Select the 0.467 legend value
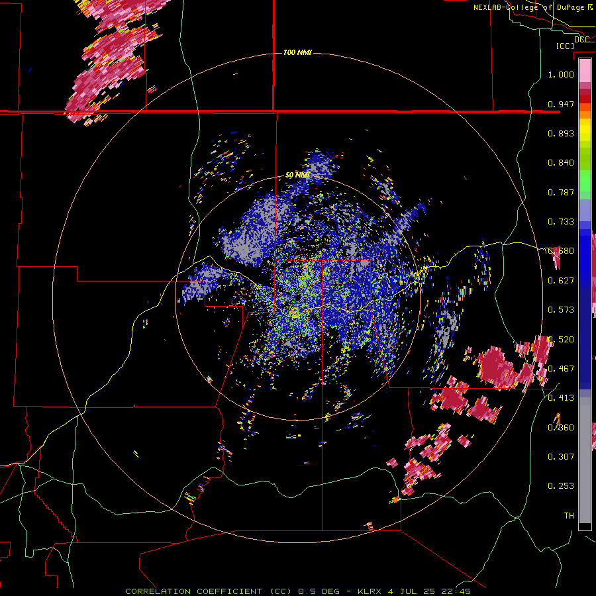The height and width of the screenshot is (596, 596). [x=561, y=369]
